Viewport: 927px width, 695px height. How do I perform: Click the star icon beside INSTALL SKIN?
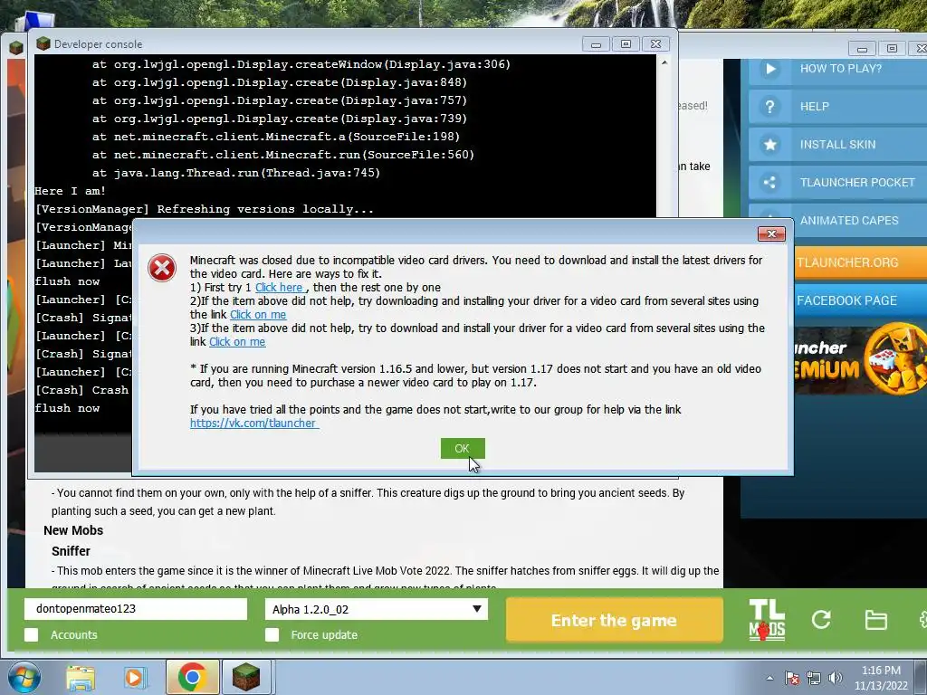tap(770, 144)
